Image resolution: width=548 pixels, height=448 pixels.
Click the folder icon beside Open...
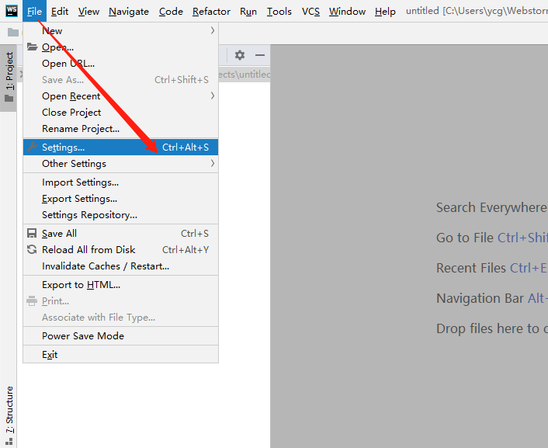(x=32, y=47)
